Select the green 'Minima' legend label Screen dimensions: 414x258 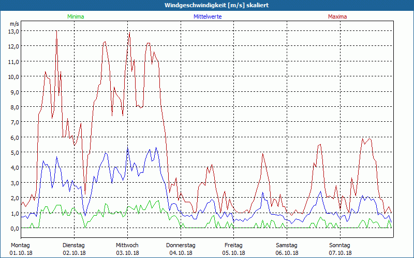(76, 17)
